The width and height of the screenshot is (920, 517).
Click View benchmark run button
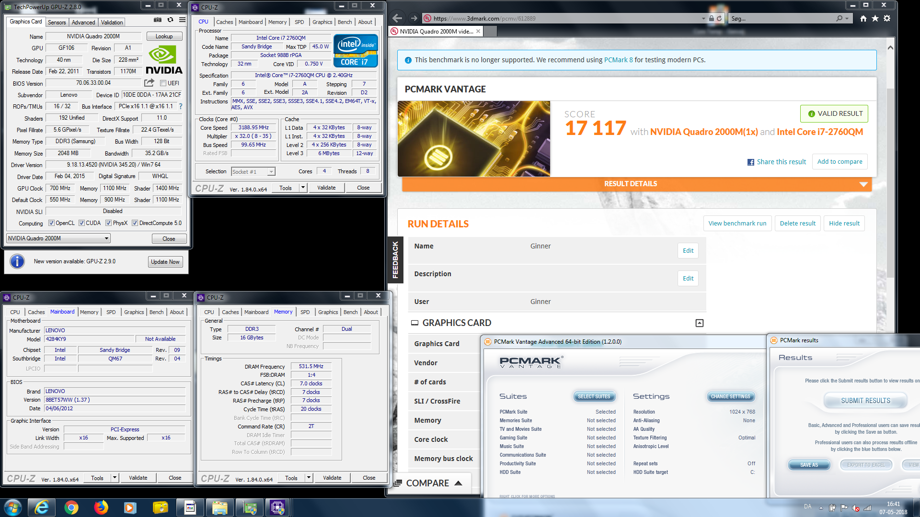click(737, 223)
